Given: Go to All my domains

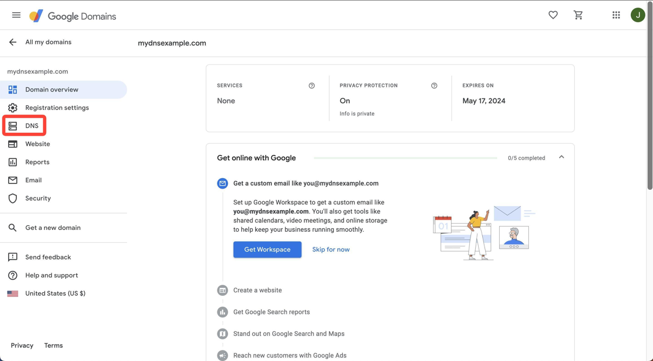Looking at the screenshot, I should click(x=48, y=42).
